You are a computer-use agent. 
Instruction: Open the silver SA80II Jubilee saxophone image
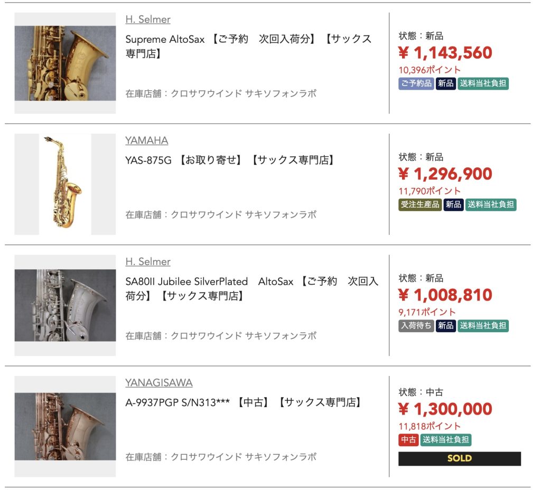pos(65,305)
